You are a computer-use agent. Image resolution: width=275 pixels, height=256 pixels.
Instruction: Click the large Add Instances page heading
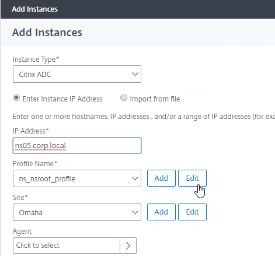click(47, 32)
